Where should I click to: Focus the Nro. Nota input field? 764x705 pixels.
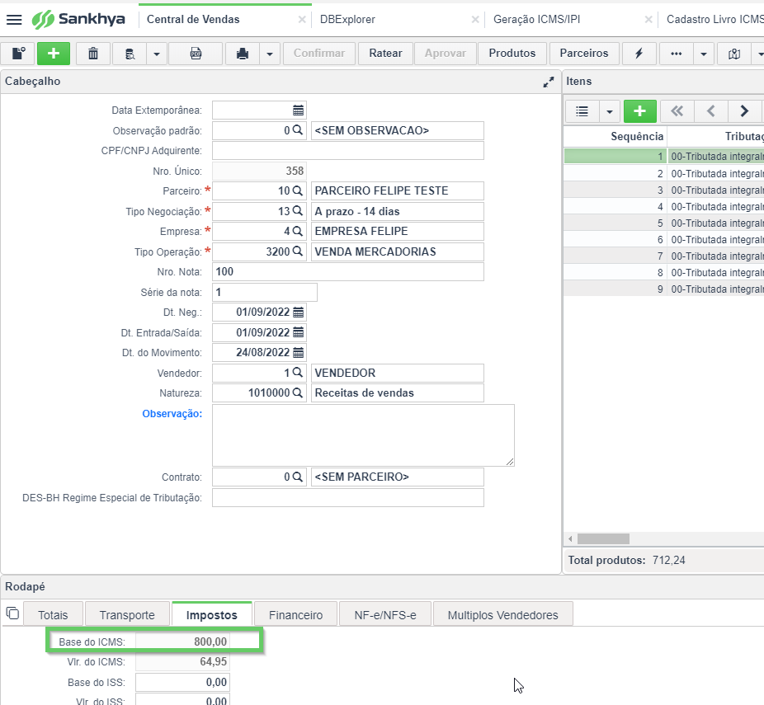click(348, 271)
